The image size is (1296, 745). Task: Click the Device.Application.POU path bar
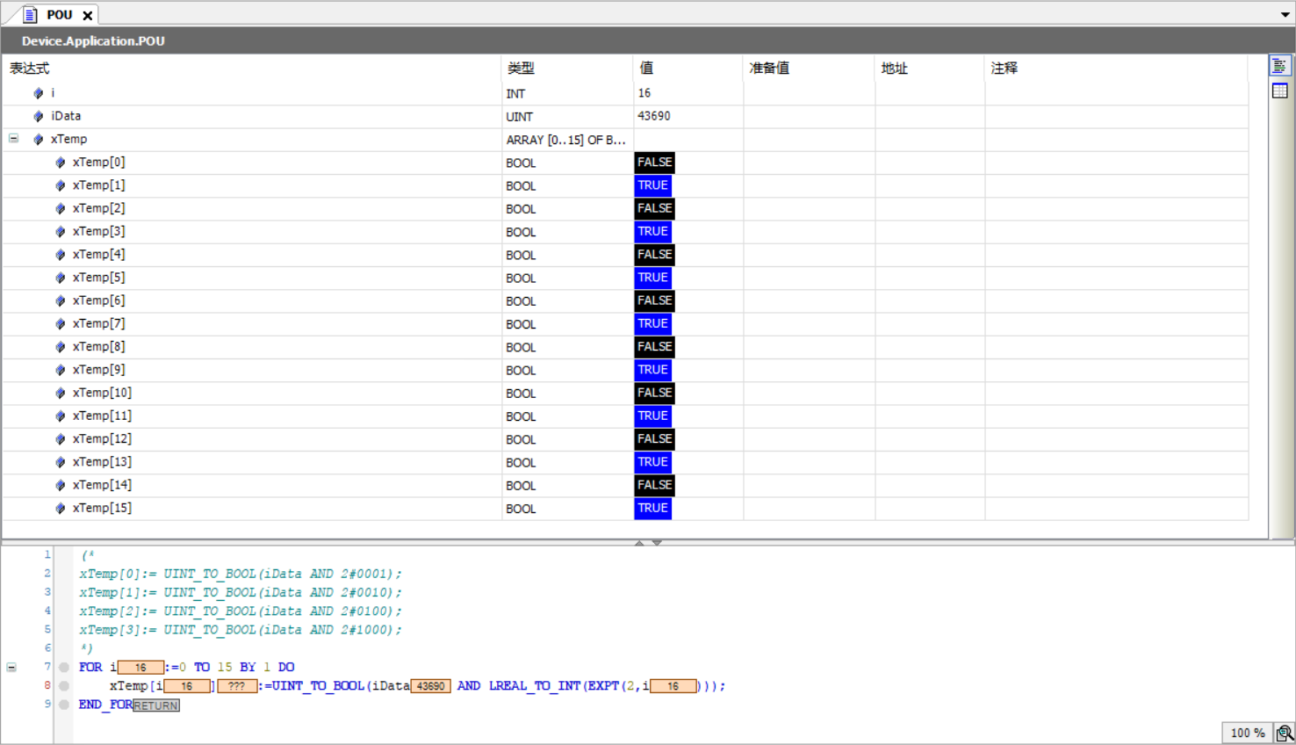point(648,40)
